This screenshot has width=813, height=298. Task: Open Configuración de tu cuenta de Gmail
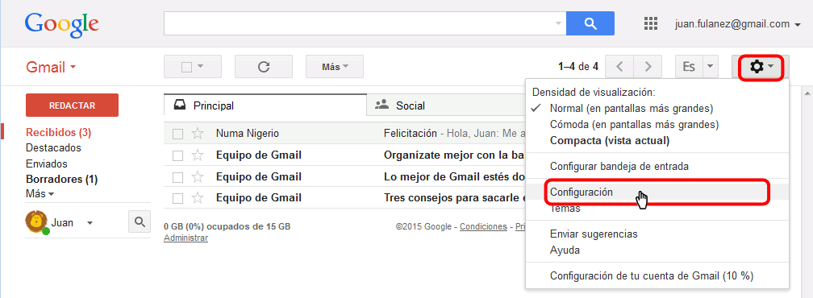click(651, 276)
